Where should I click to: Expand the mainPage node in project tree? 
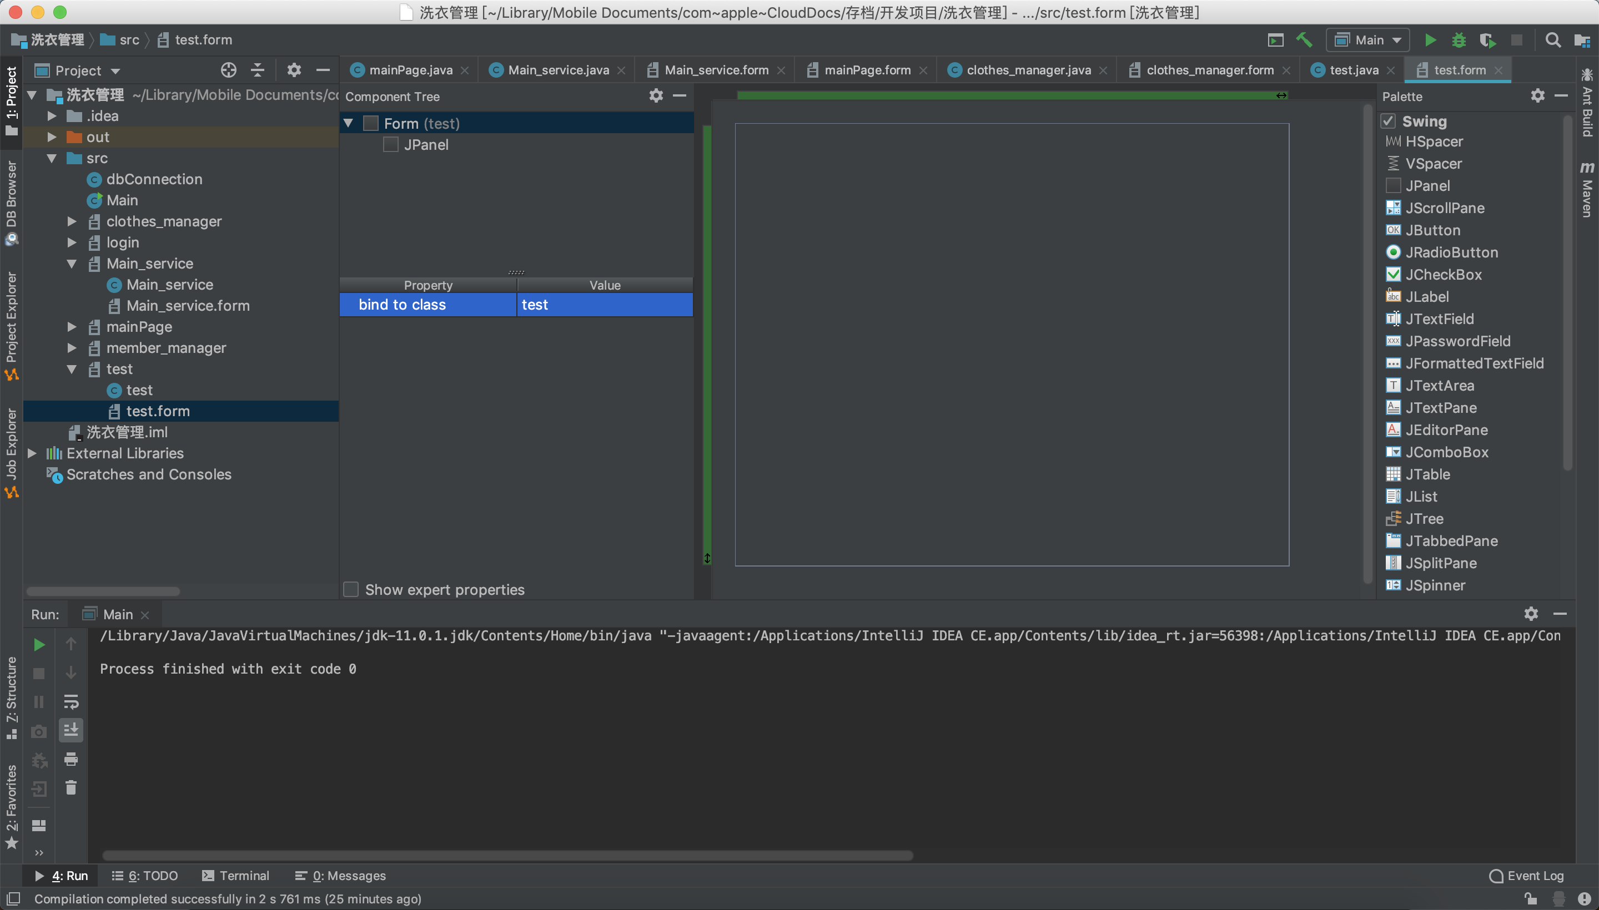(x=72, y=327)
